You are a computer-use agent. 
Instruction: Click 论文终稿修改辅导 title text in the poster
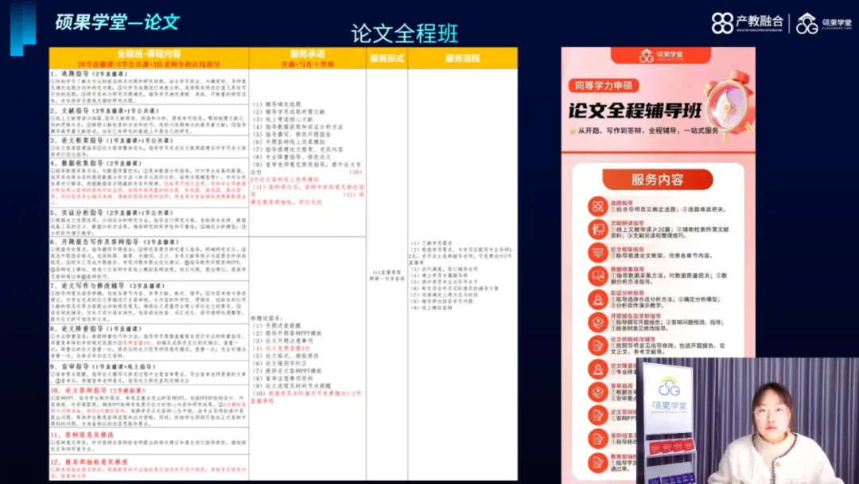tap(633, 340)
